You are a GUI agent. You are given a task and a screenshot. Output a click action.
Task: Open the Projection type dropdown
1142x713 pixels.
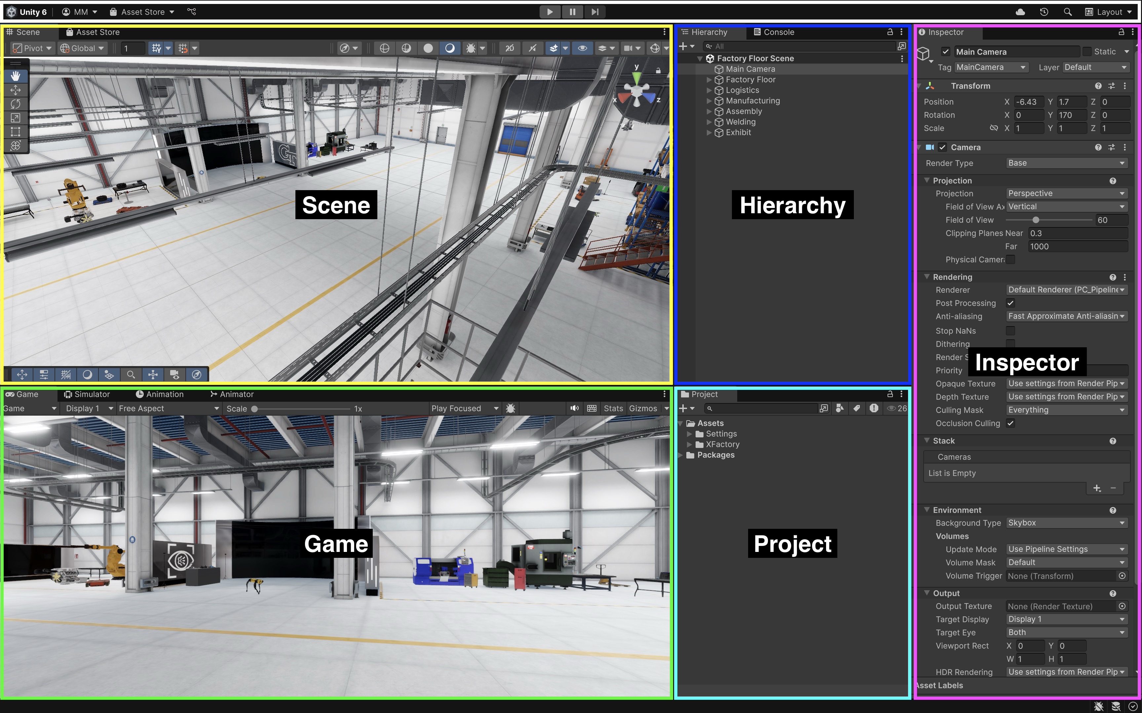pos(1067,193)
